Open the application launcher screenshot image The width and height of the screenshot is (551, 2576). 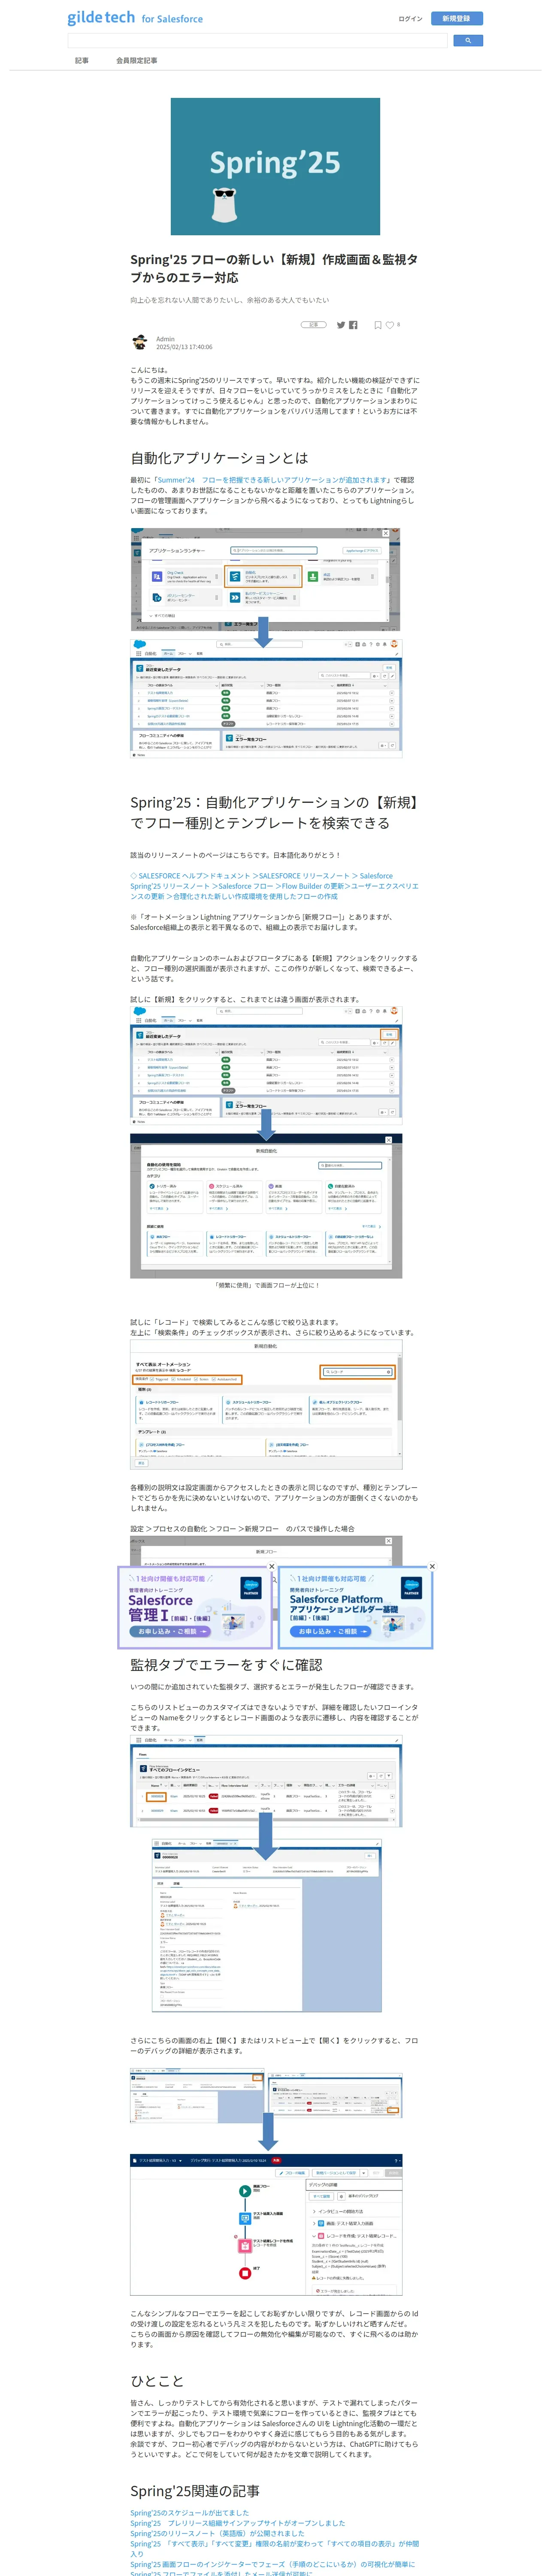click(266, 579)
